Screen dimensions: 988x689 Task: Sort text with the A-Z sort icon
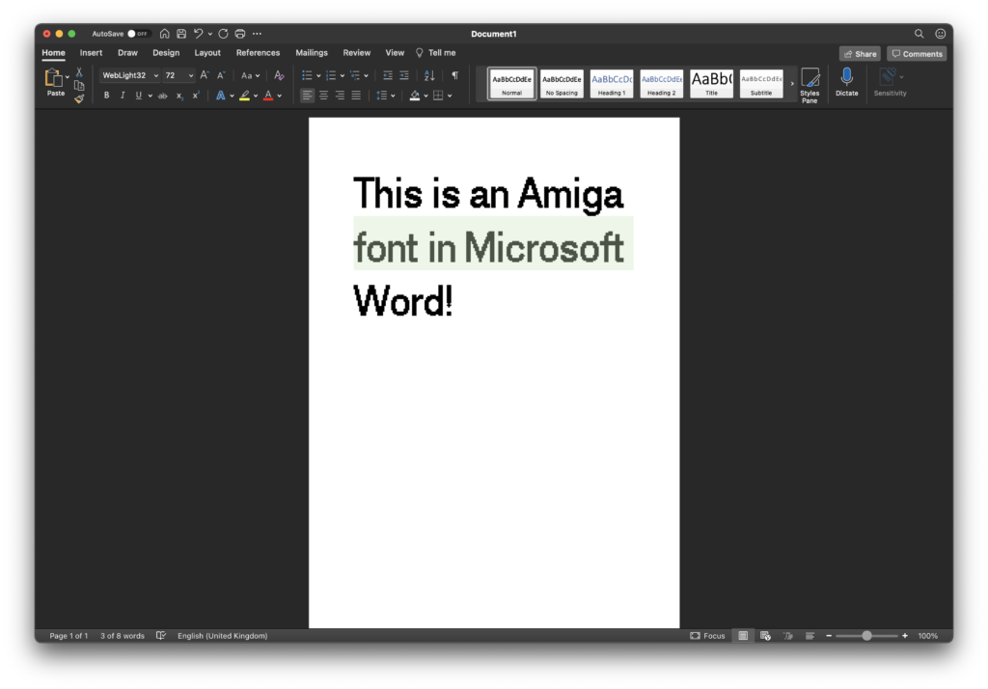click(x=429, y=75)
